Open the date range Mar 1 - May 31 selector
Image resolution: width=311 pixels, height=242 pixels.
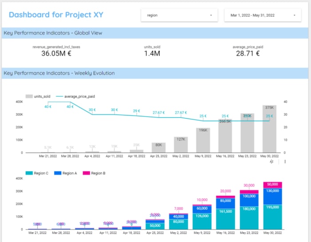click(x=263, y=15)
